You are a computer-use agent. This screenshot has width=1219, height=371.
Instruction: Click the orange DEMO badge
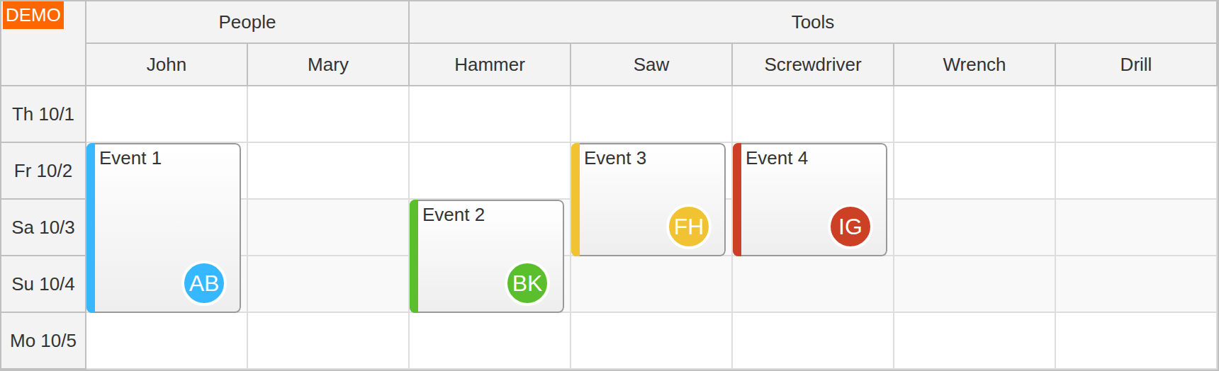point(33,15)
